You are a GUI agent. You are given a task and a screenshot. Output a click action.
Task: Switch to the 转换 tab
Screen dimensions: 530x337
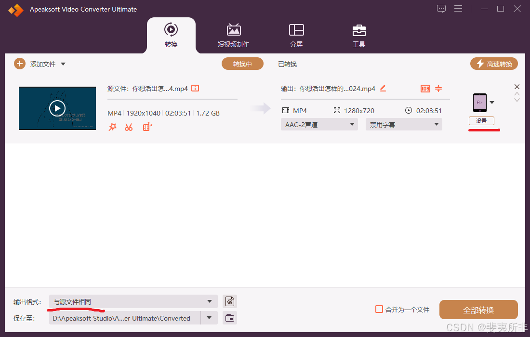[171, 36]
